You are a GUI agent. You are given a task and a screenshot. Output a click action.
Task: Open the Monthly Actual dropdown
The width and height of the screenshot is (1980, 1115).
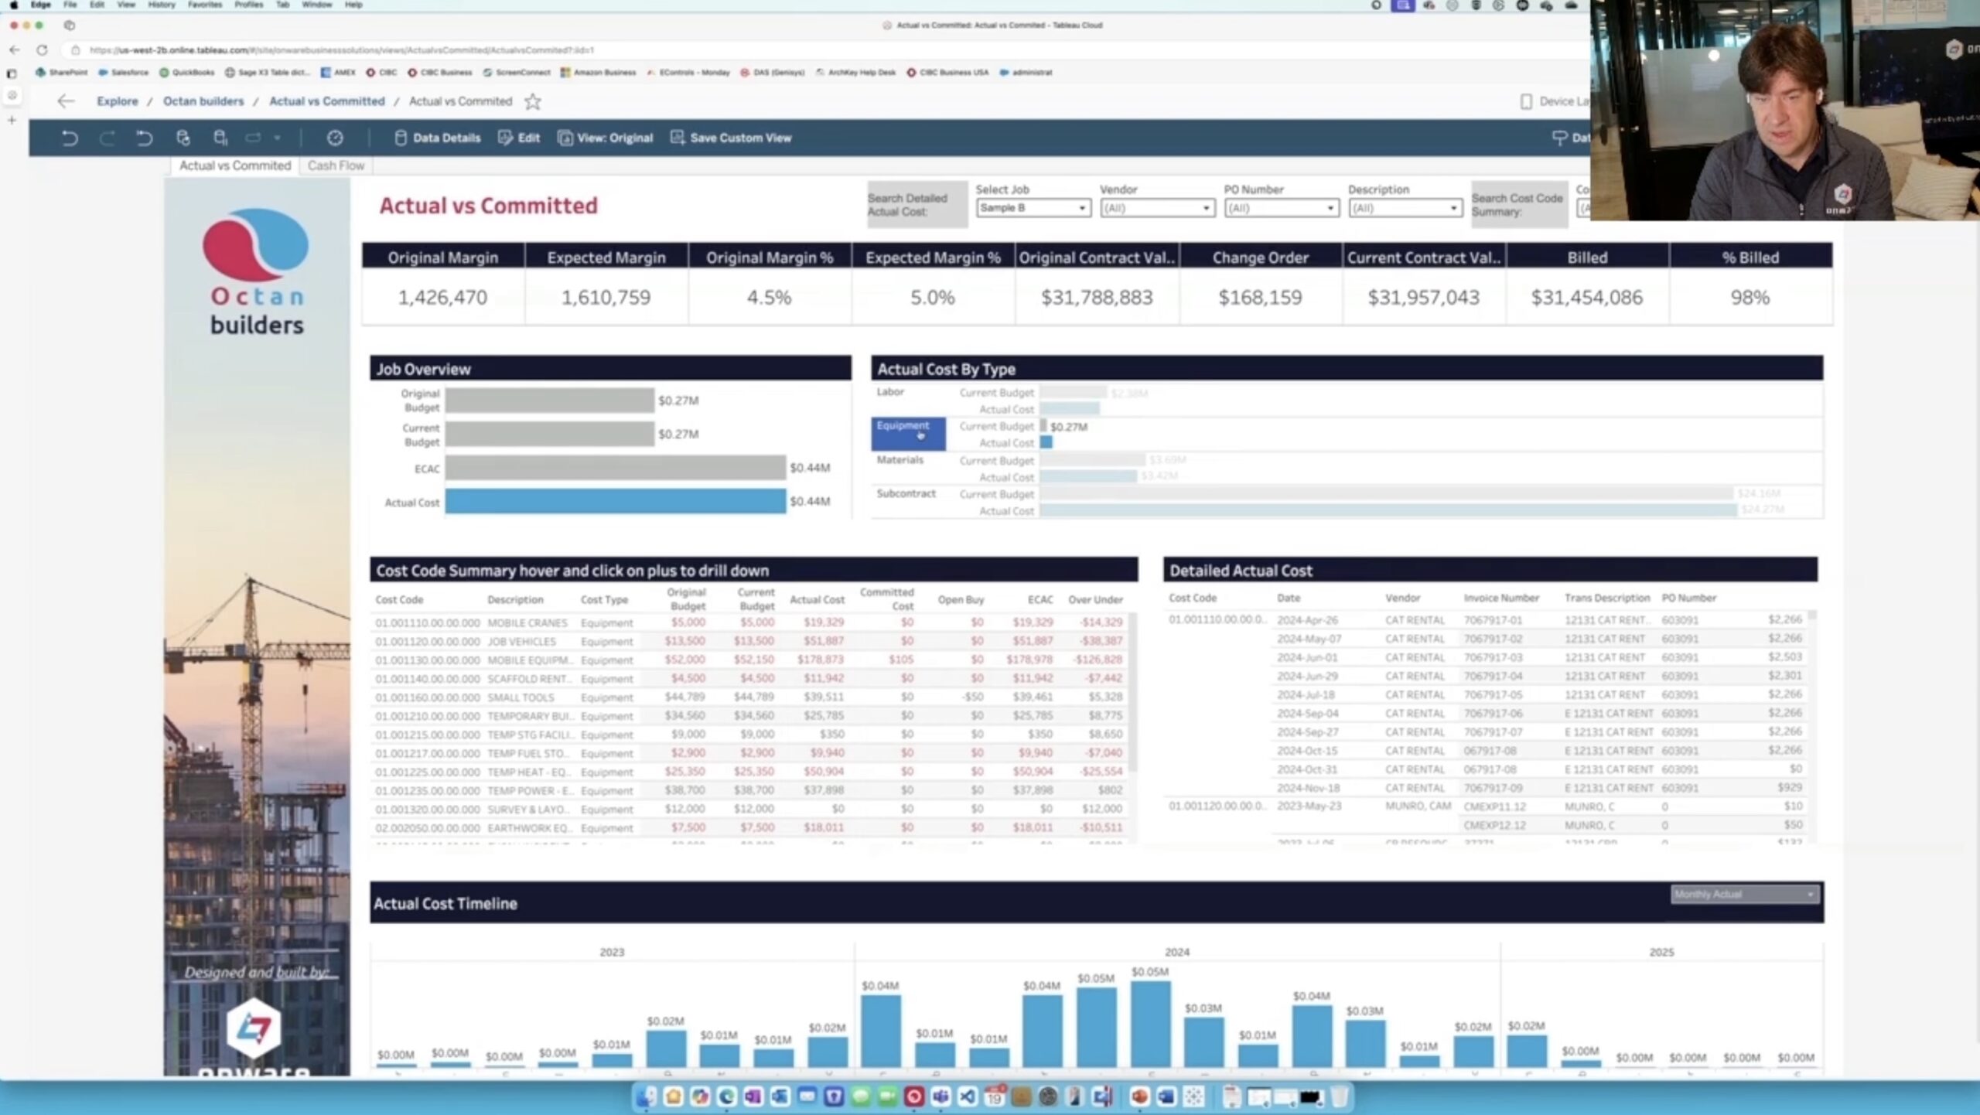[x=1745, y=895]
